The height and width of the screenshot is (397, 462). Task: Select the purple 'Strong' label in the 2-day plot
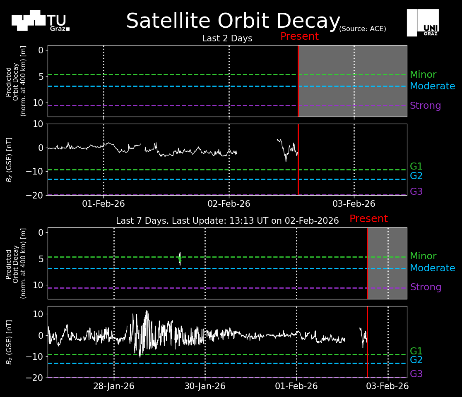tap(425, 106)
